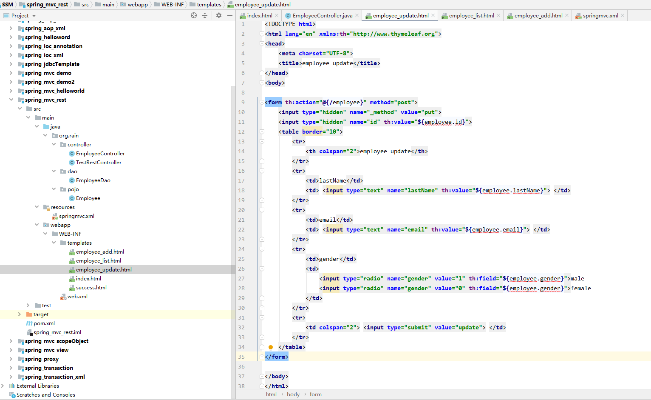651x400 pixels.
Task: Collapse the controller package arrow
Action: point(54,145)
